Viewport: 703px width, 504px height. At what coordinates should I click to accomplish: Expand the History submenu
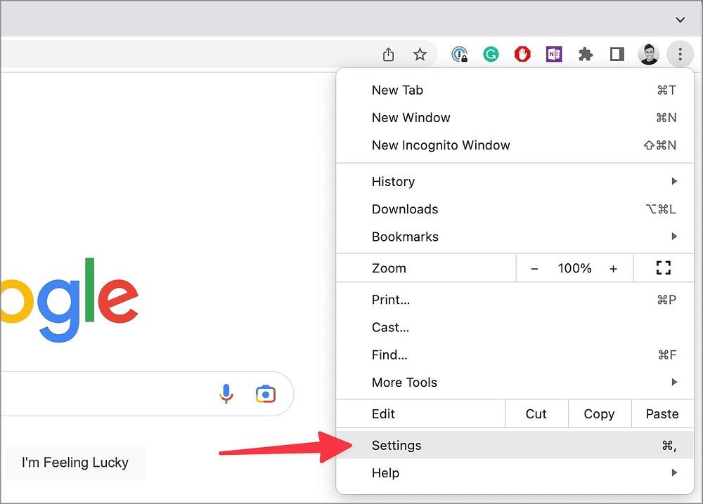515,181
